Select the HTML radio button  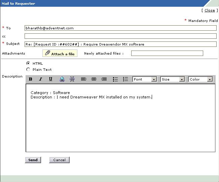click(x=28, y=63)
